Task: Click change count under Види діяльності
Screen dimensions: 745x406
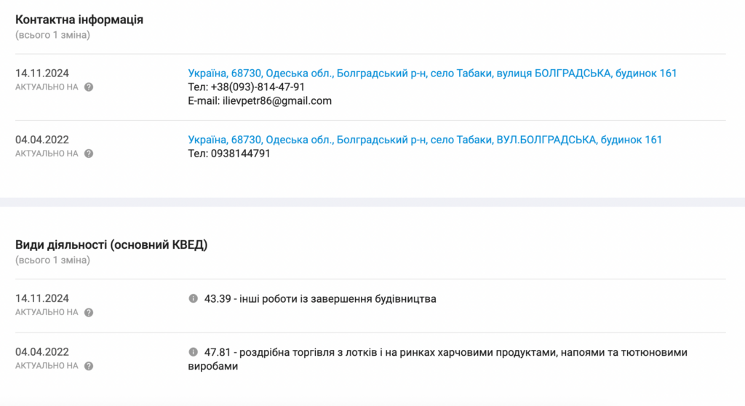Action: (52, 260)
